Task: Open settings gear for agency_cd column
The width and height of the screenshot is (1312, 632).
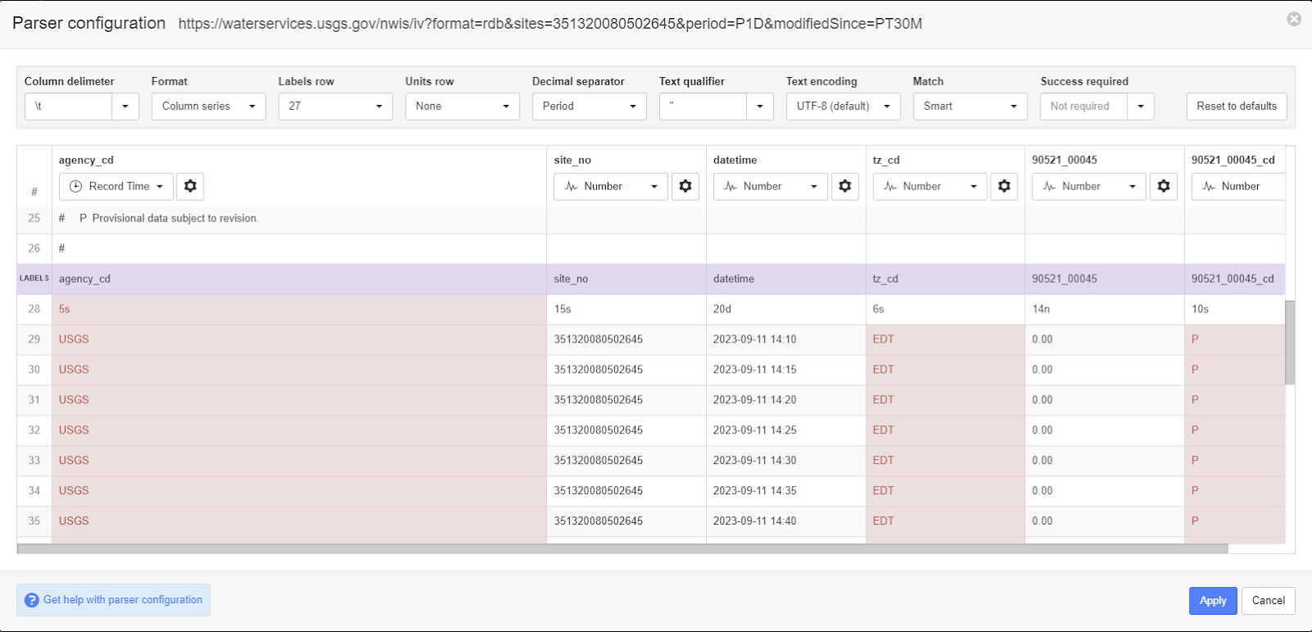Action: click(190, 186)
